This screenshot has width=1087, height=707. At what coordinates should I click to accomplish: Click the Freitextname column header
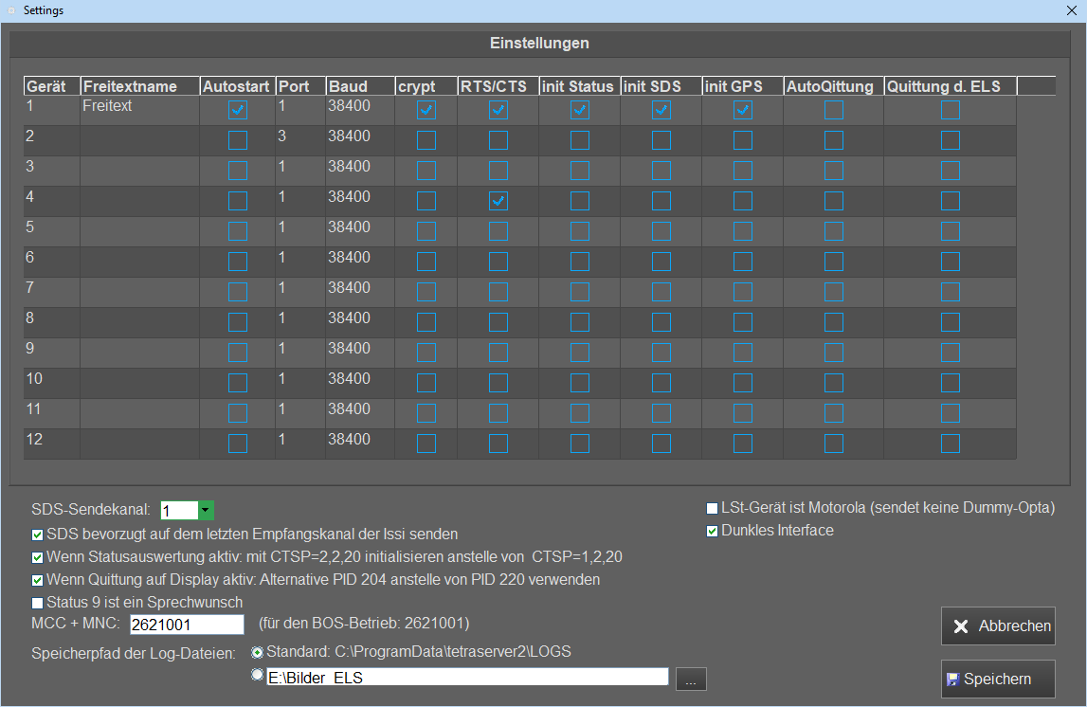(140, 86)
